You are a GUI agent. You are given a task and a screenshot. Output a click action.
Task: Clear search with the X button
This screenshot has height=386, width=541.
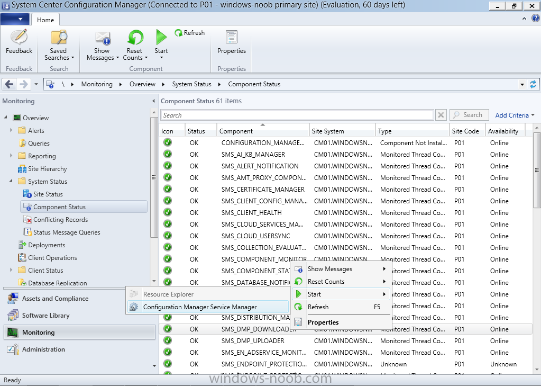tap(441, 115)
